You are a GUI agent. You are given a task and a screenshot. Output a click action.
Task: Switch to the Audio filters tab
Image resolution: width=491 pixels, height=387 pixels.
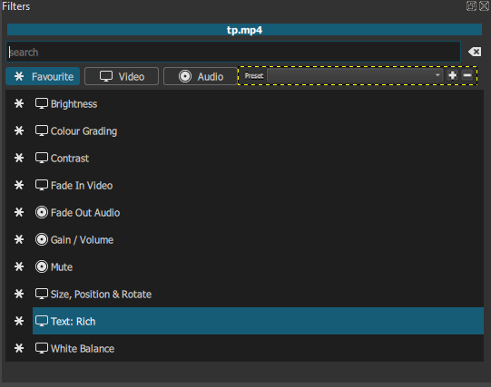pyautogui.click(x=201, y=76)
